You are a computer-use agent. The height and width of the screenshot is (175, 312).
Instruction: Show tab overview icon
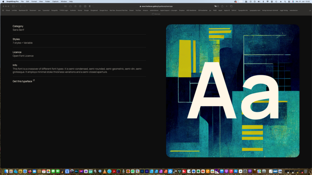click(x=231, y=6)
